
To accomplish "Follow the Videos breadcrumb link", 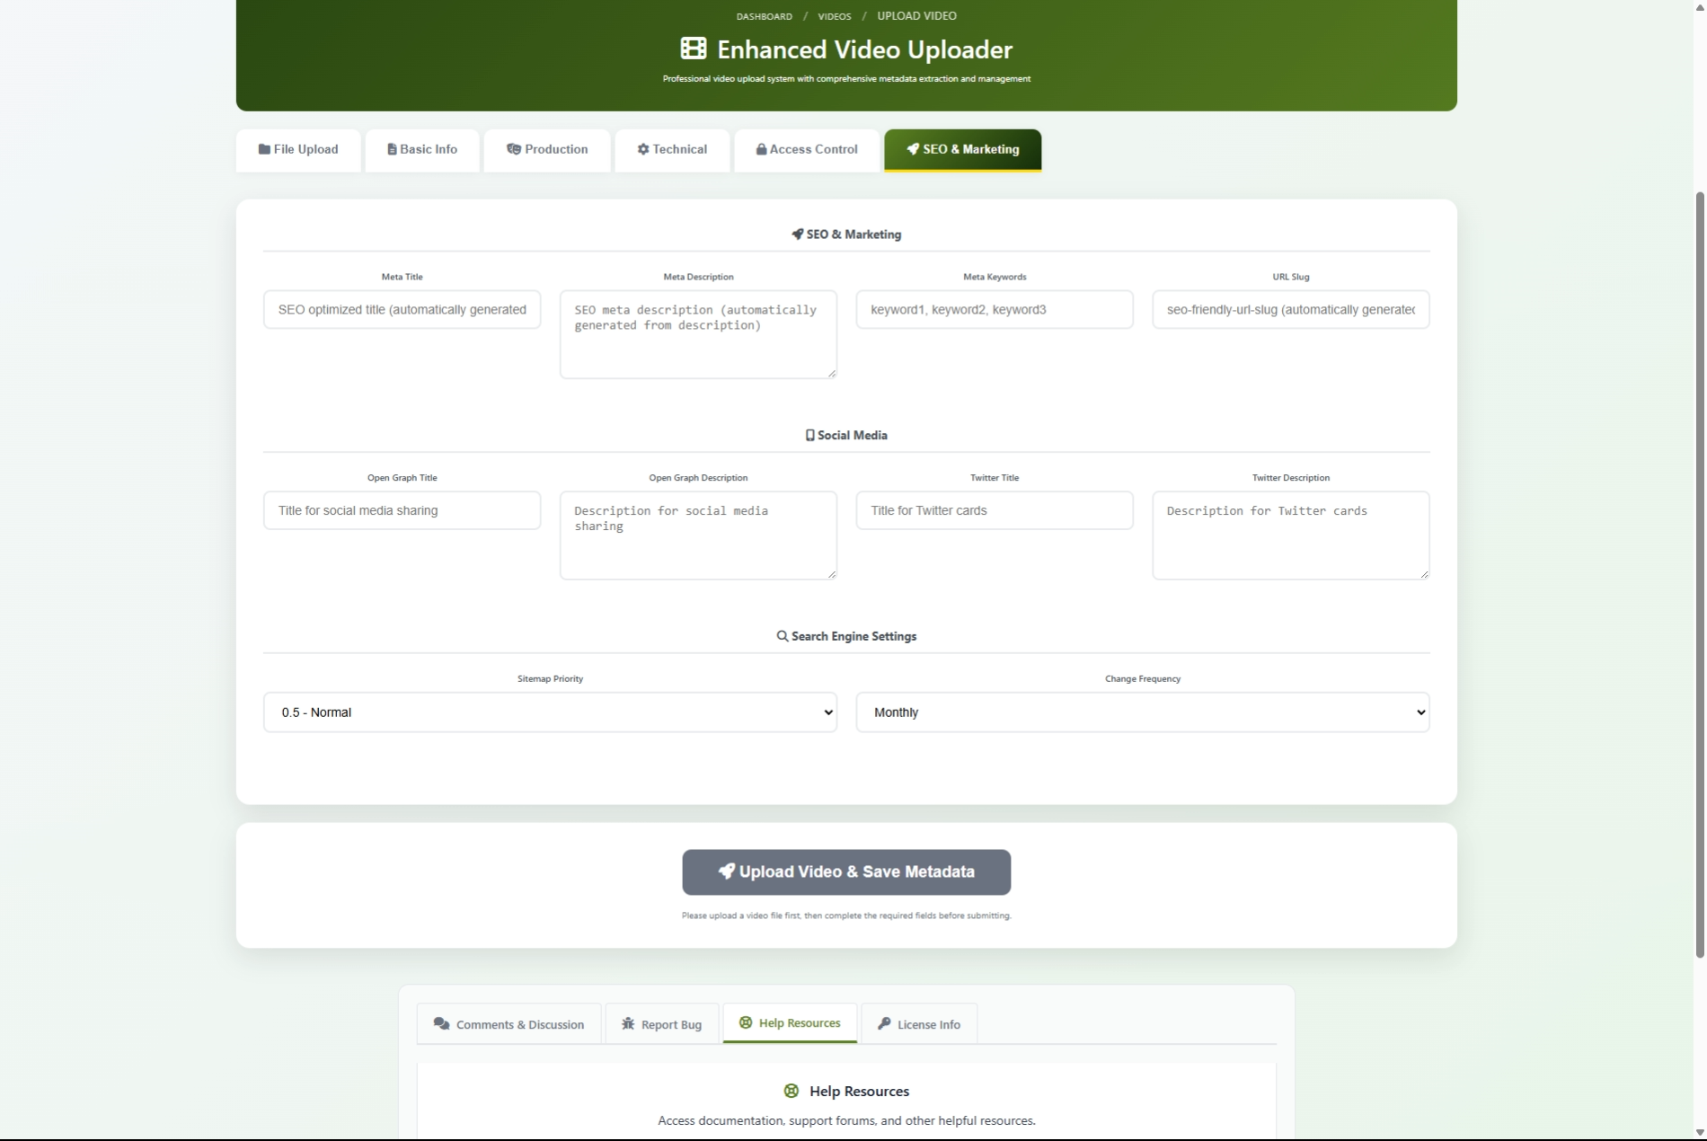I will pos(834,16).
